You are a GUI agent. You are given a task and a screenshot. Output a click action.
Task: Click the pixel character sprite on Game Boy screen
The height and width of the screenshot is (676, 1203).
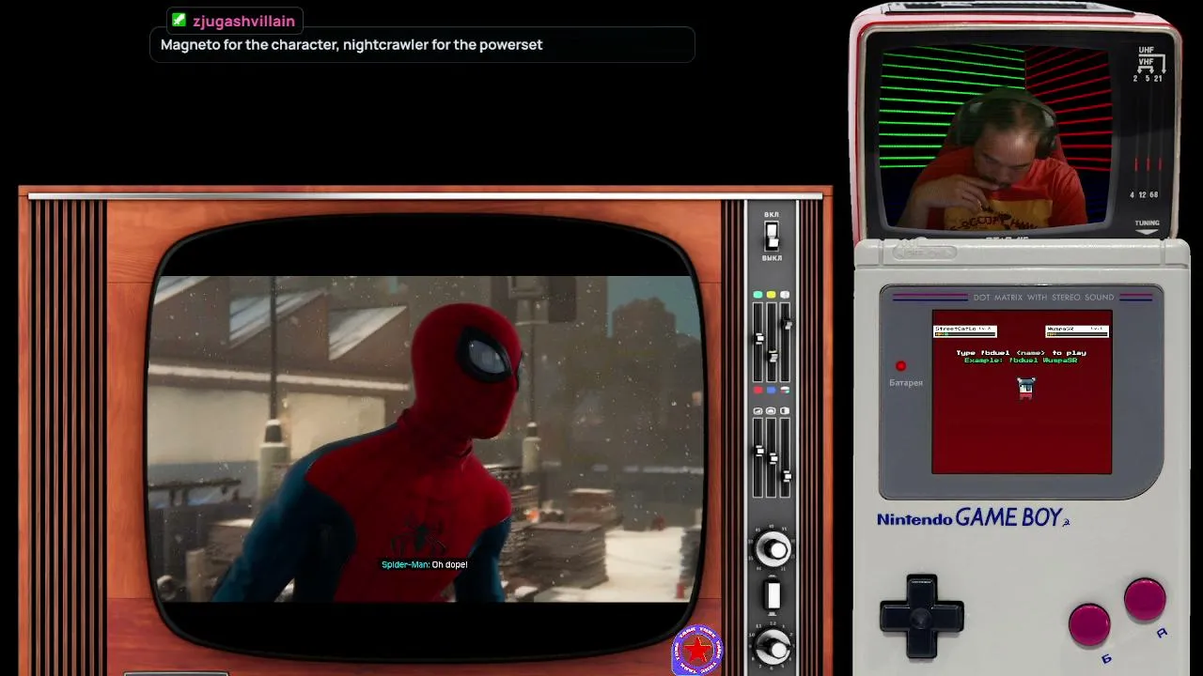click(1025, 388)
